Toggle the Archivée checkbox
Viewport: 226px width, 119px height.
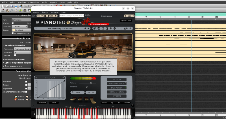pos(15,55)
